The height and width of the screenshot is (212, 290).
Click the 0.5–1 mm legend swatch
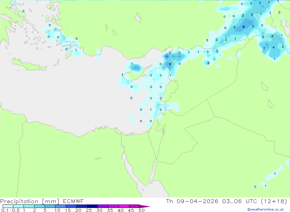point(19,206)
